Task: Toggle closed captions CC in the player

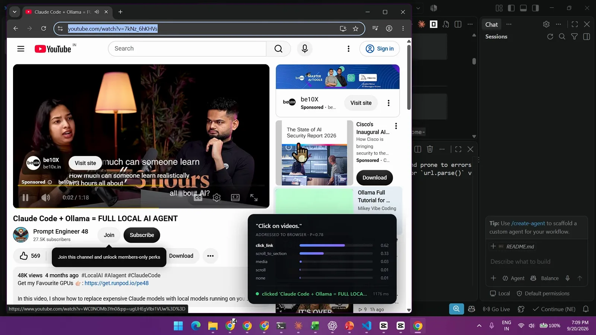Action: tap(198, 198)
